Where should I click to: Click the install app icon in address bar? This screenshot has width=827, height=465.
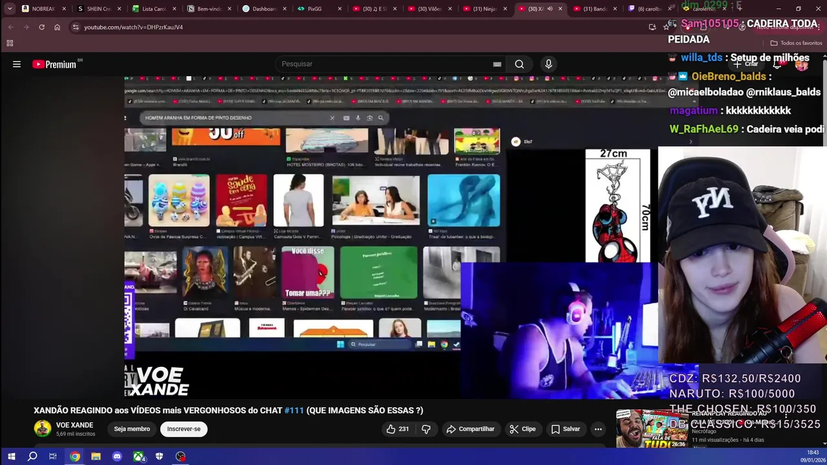tap(652, 27)
